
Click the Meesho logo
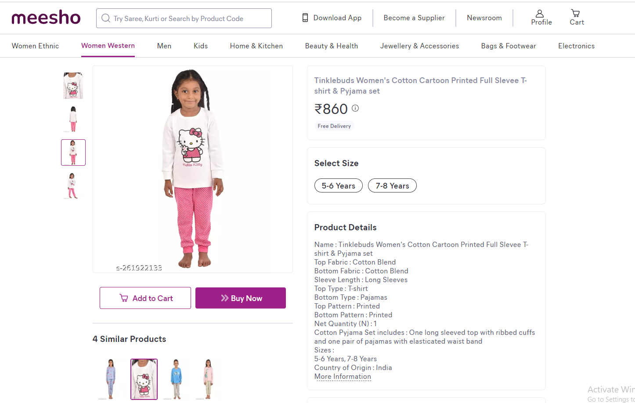click(46, 18)
